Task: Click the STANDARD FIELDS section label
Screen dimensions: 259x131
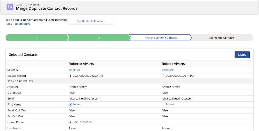Action: point(20,81)
